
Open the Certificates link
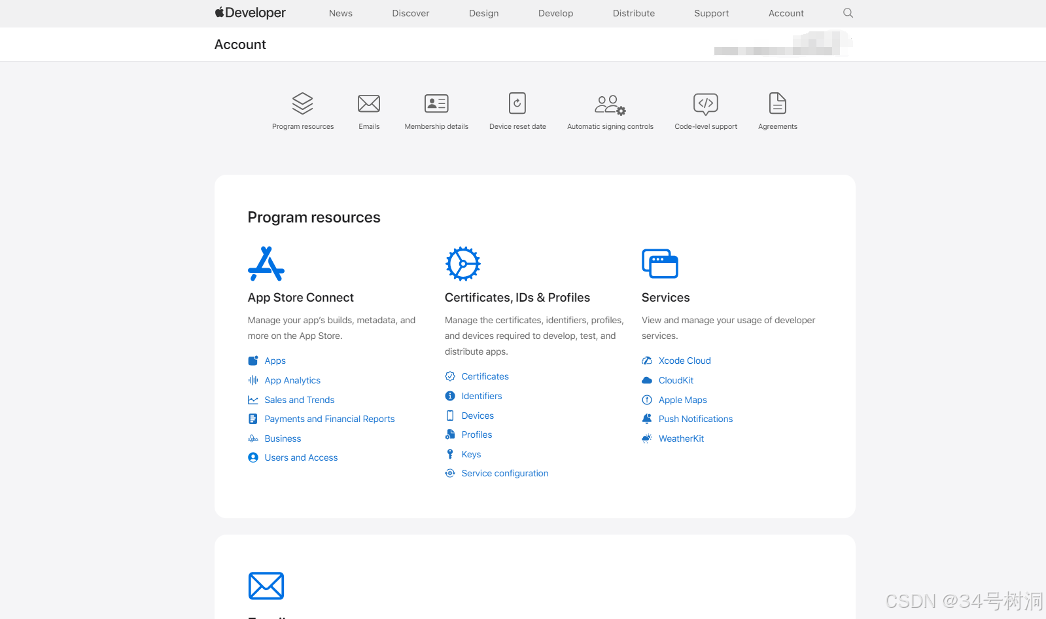coord(485,376)
